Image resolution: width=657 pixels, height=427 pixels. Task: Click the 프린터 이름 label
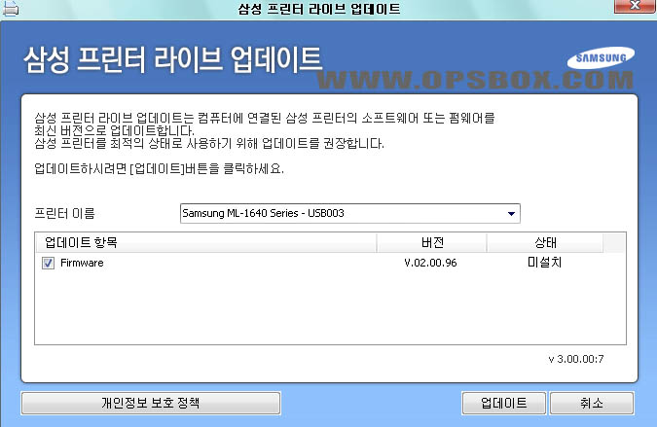click(x=64, y=214)
